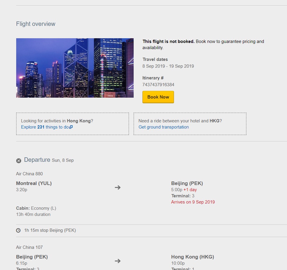Click the airplane icon beside Departure
This screenshot has width=287, height=270.
pos(19,161)
